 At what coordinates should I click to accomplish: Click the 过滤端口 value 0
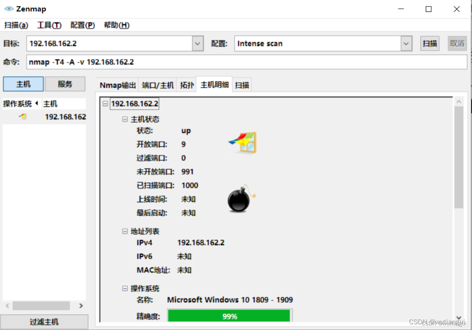pos(183,158)
